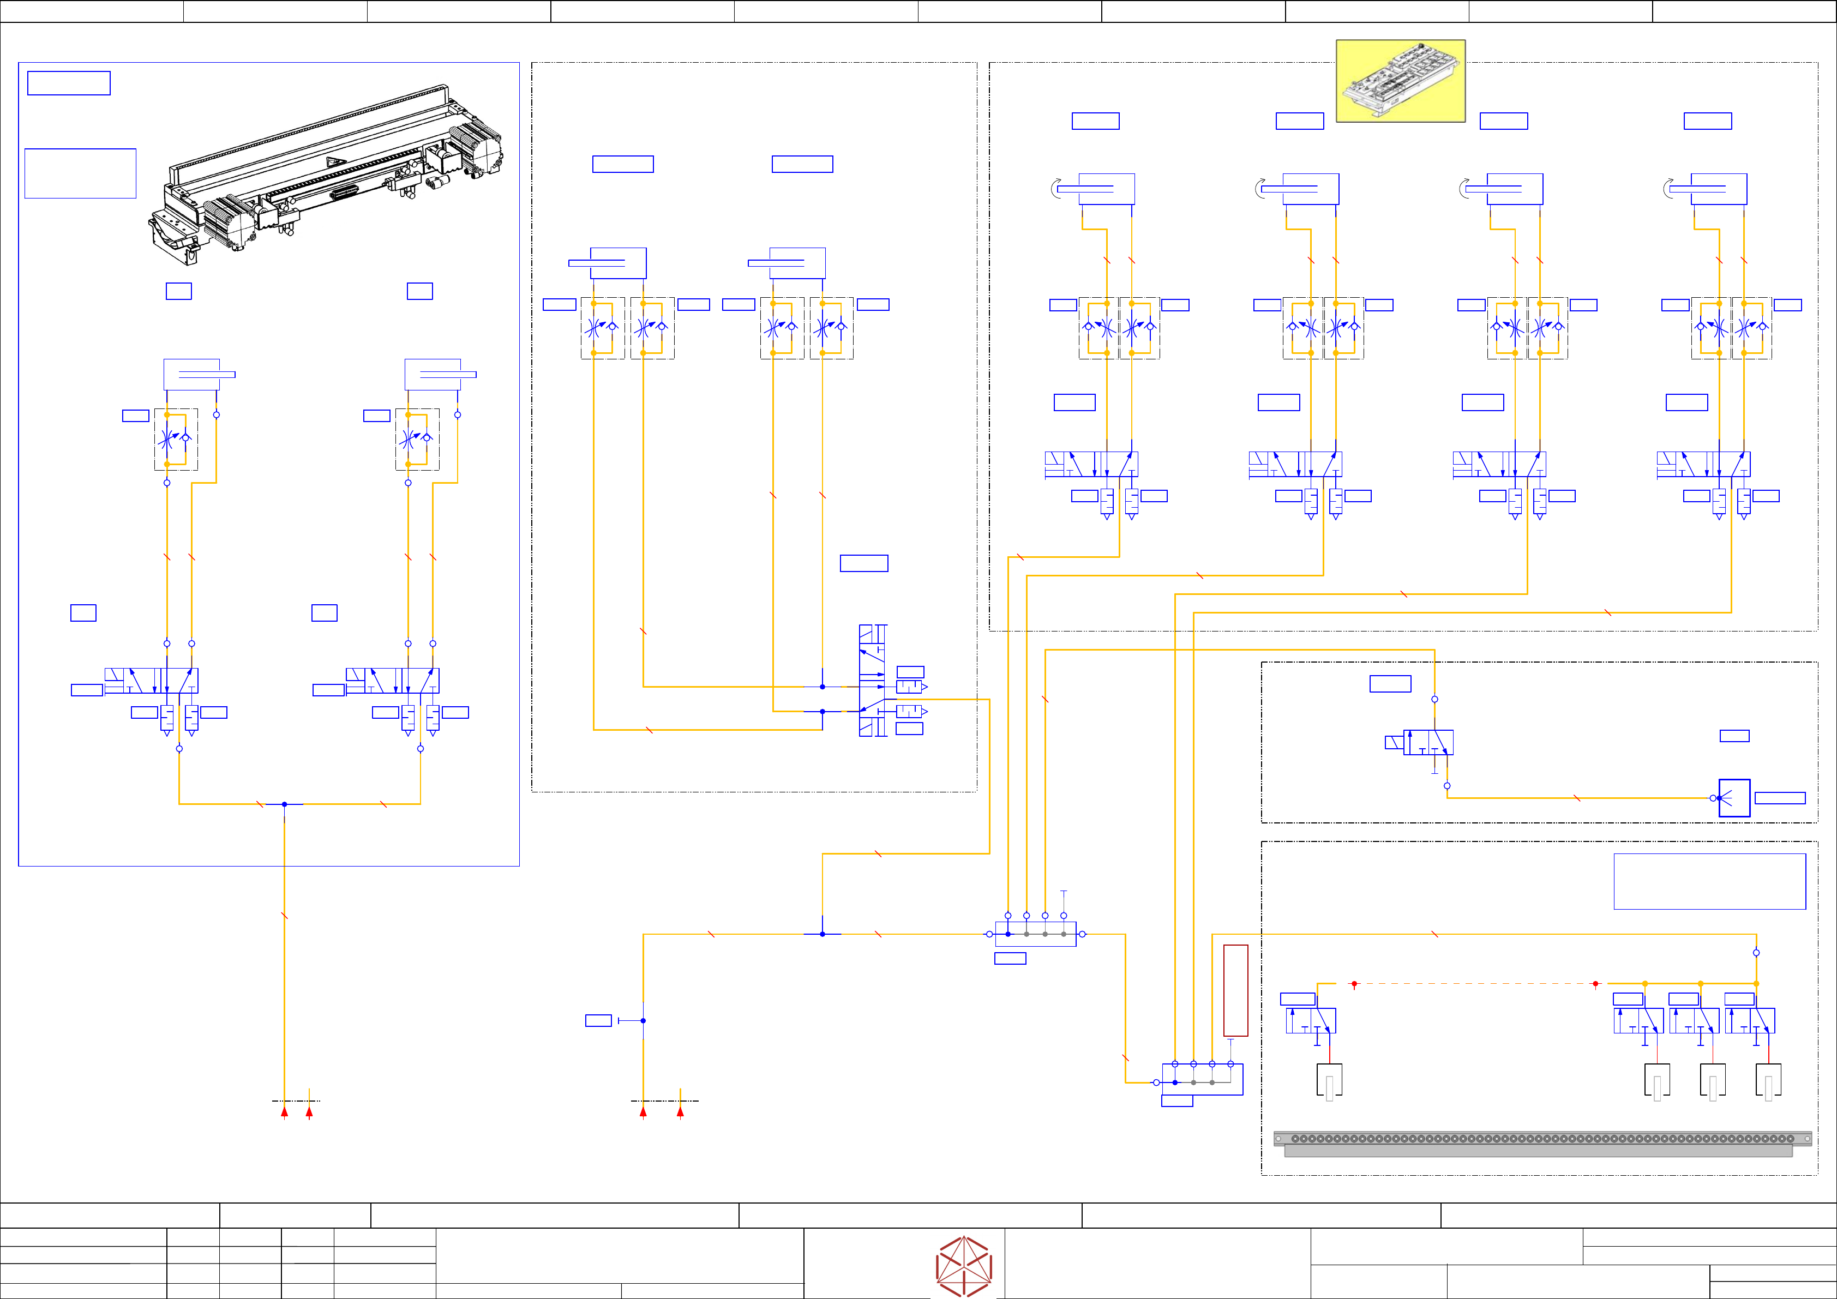Select the spray nozzle symbol box
Screen dimensions: 1837x1299
1734,797
